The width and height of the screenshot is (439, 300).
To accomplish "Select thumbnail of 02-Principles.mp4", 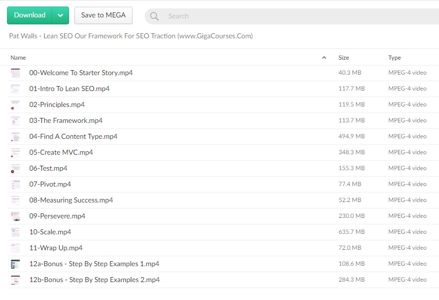I will [15, 105].
